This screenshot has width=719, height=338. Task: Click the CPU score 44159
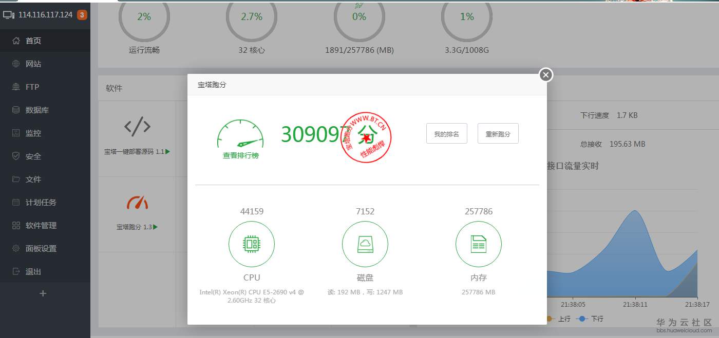click(x=252, y=211)
